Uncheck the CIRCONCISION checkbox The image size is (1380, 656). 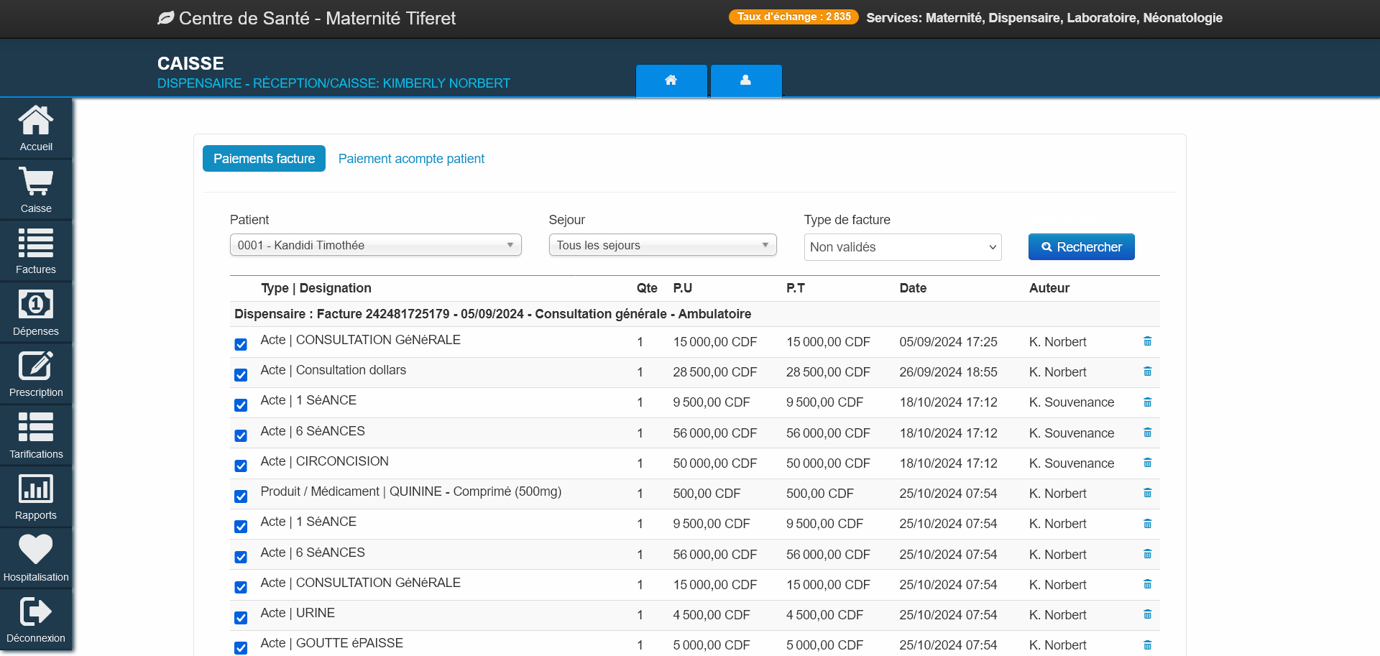click(x=241, y=466)
